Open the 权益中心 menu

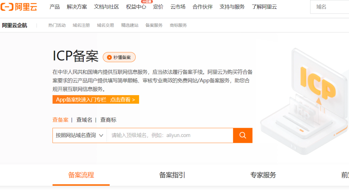coord(136,7)
